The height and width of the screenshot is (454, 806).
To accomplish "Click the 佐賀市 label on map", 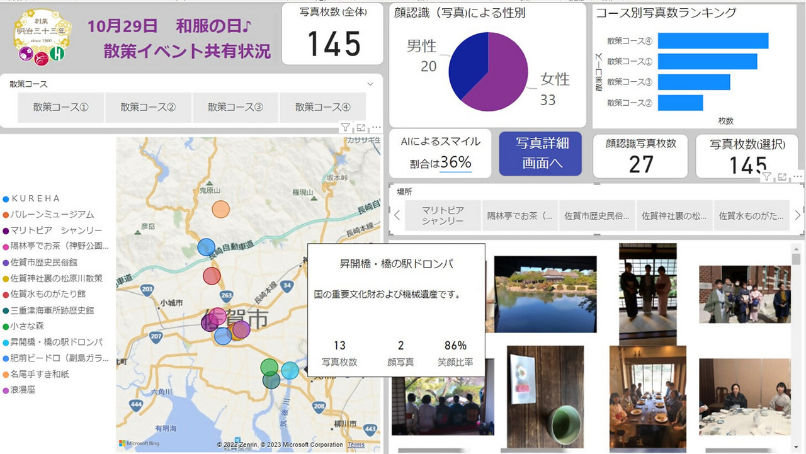I will [x=237, y=318].
